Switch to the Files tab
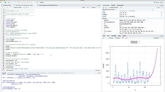 104,36
